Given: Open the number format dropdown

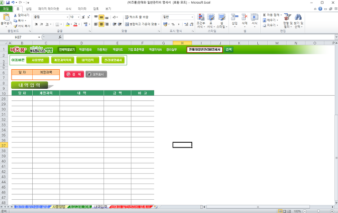Looking at the screenshot, I should 192,17.
